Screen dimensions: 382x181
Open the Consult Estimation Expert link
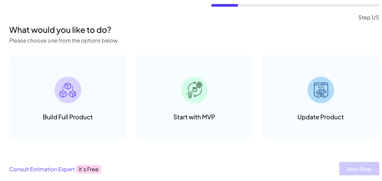42,169
